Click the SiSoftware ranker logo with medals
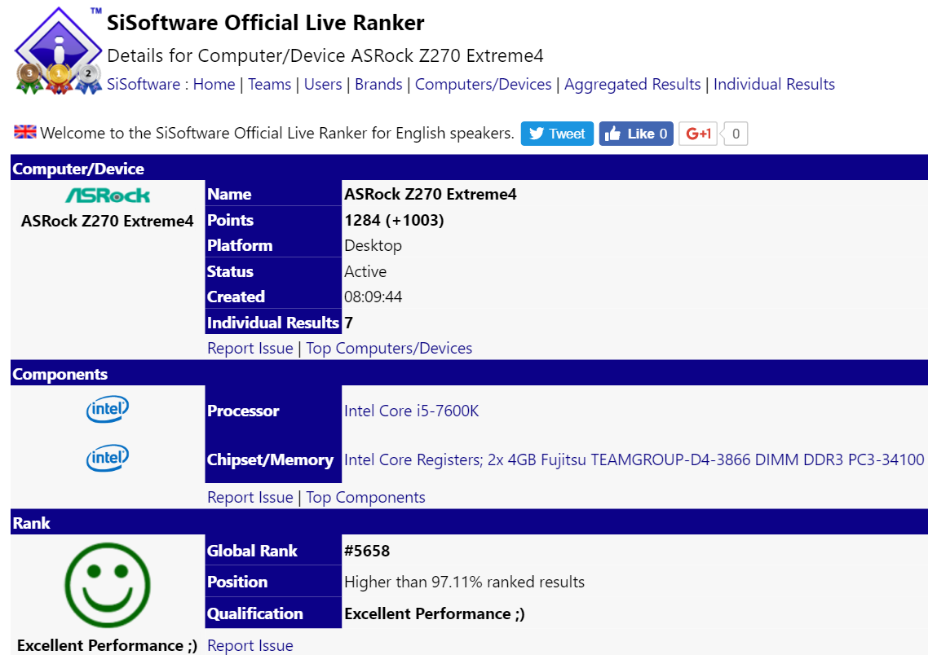 pos(58,51)
